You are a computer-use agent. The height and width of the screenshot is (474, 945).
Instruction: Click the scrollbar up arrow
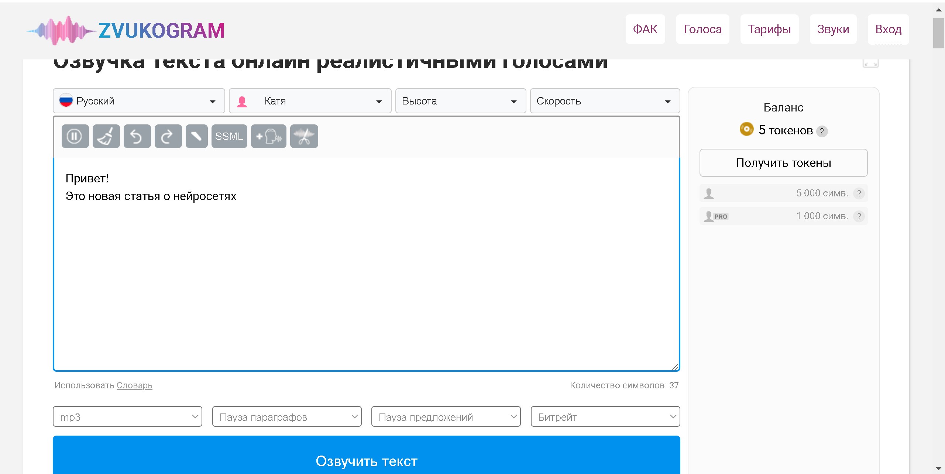point(939,10)
